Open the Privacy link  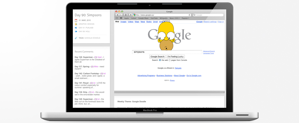pyautogui.click(x=172, y=81)
